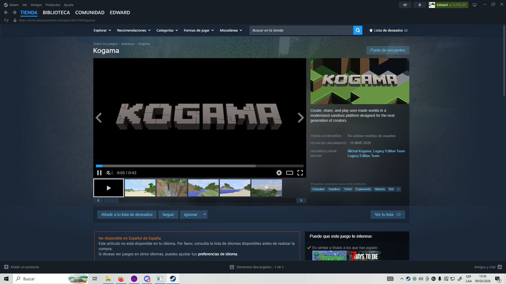
Task: Open the Ignorar options dropdown arrow
Action: (x=205, y=215)
